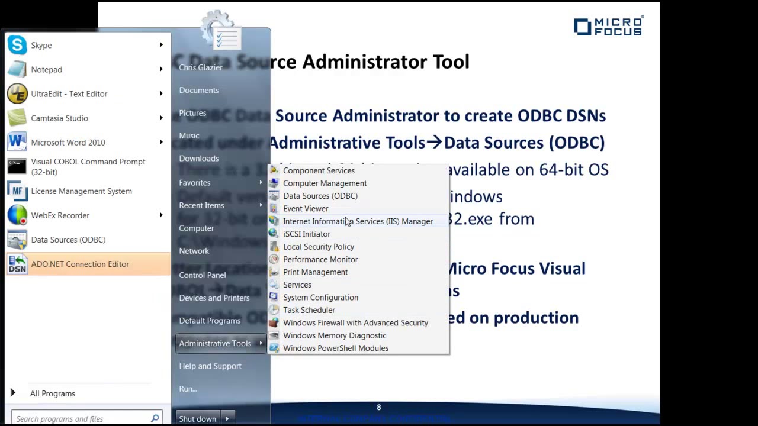Open Default Programs
This screenshot has width=758, height=426.
click(x=210, y=321)
